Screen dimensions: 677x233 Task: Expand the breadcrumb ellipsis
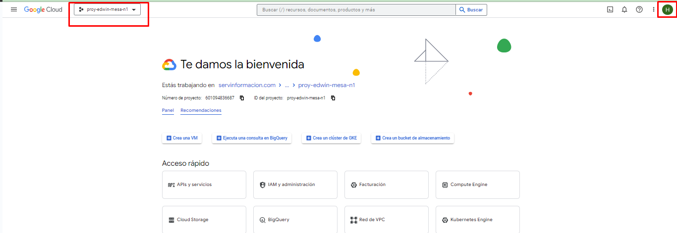286,85
